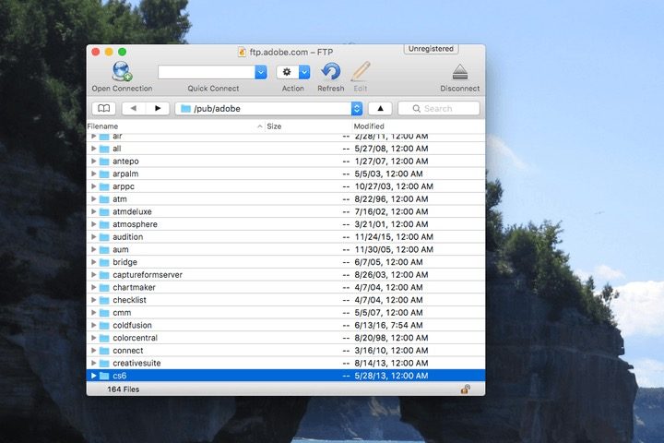This screenshot has width=664, height=443.
Task: Click the Edit pencil icon
Action: tap(361, 72)
